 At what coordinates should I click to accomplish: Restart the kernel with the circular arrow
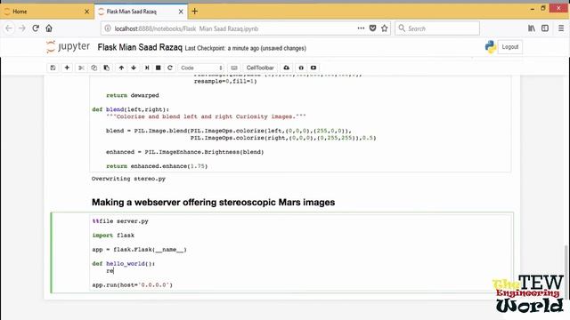coord(170,68)
